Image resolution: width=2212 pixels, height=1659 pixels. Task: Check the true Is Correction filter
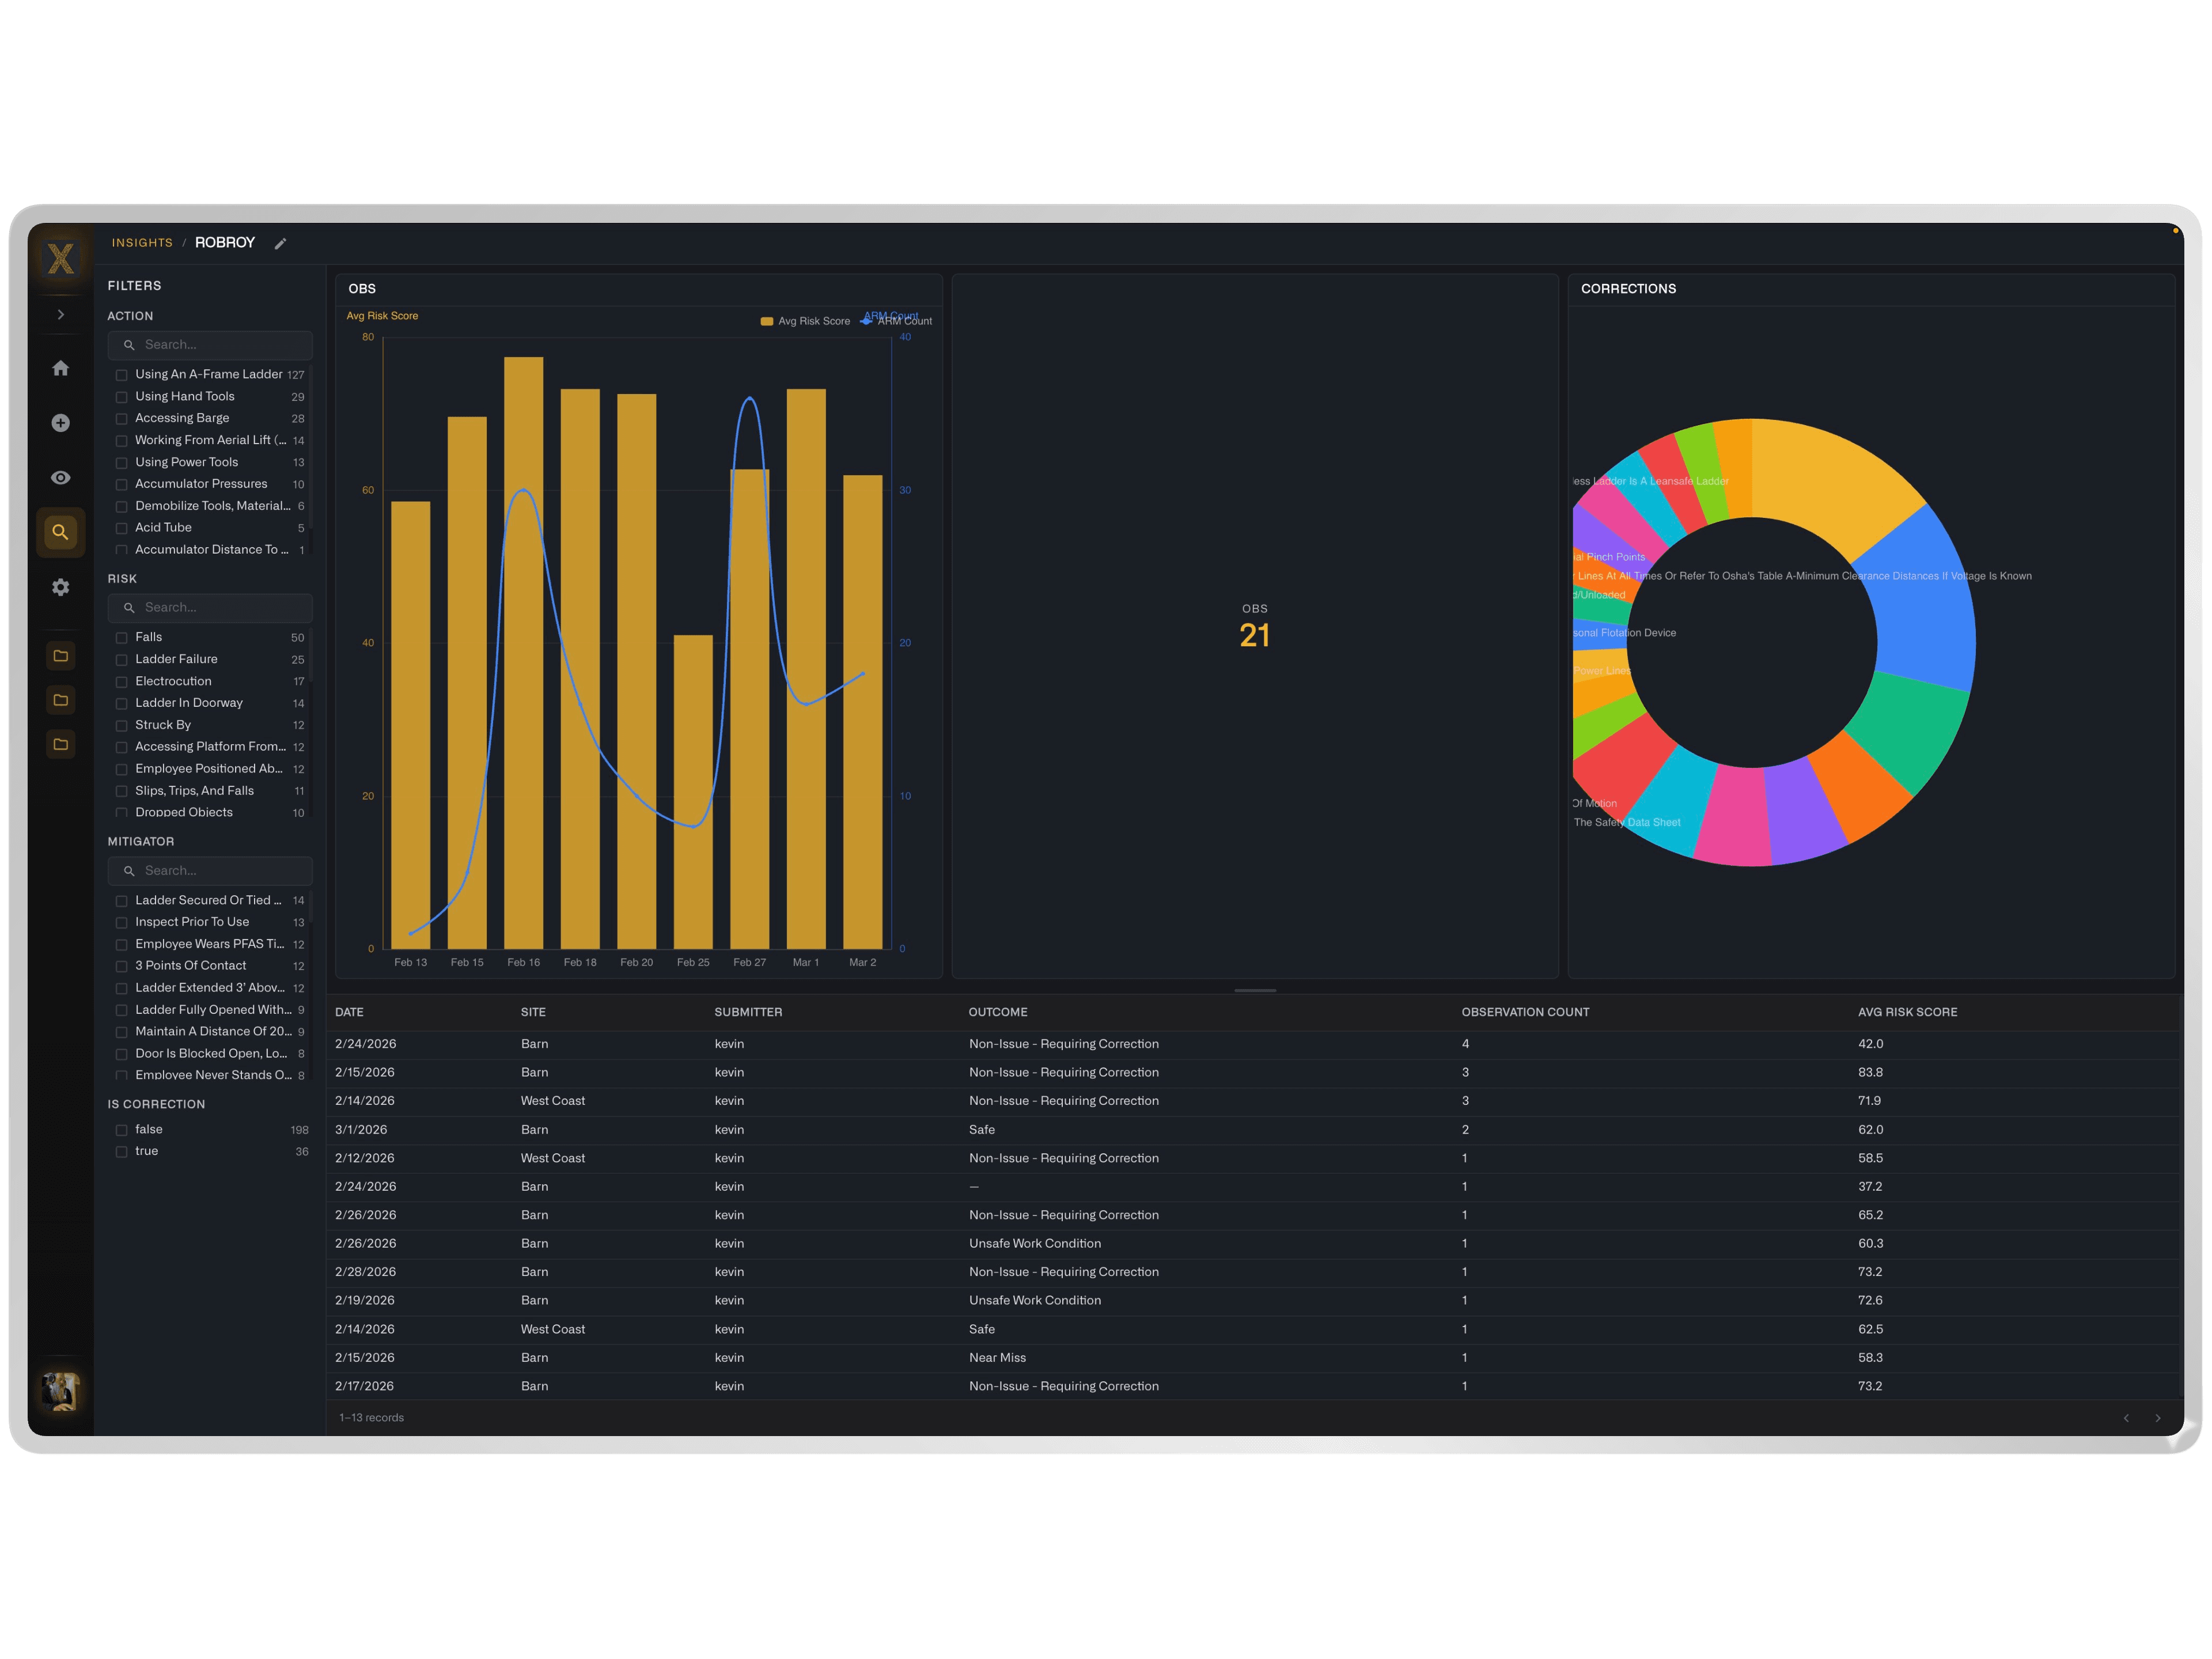121,1152
